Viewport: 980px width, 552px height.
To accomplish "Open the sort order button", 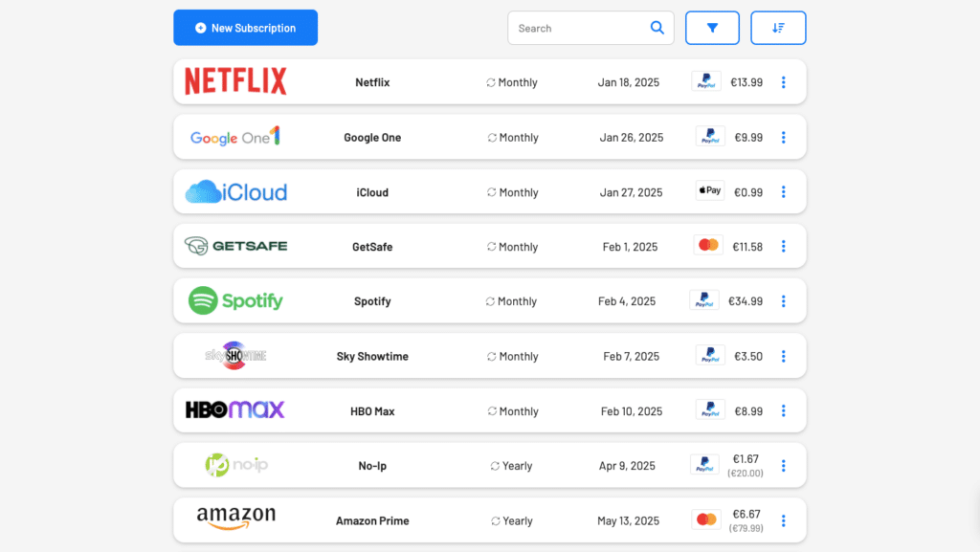I will [778, 28].
